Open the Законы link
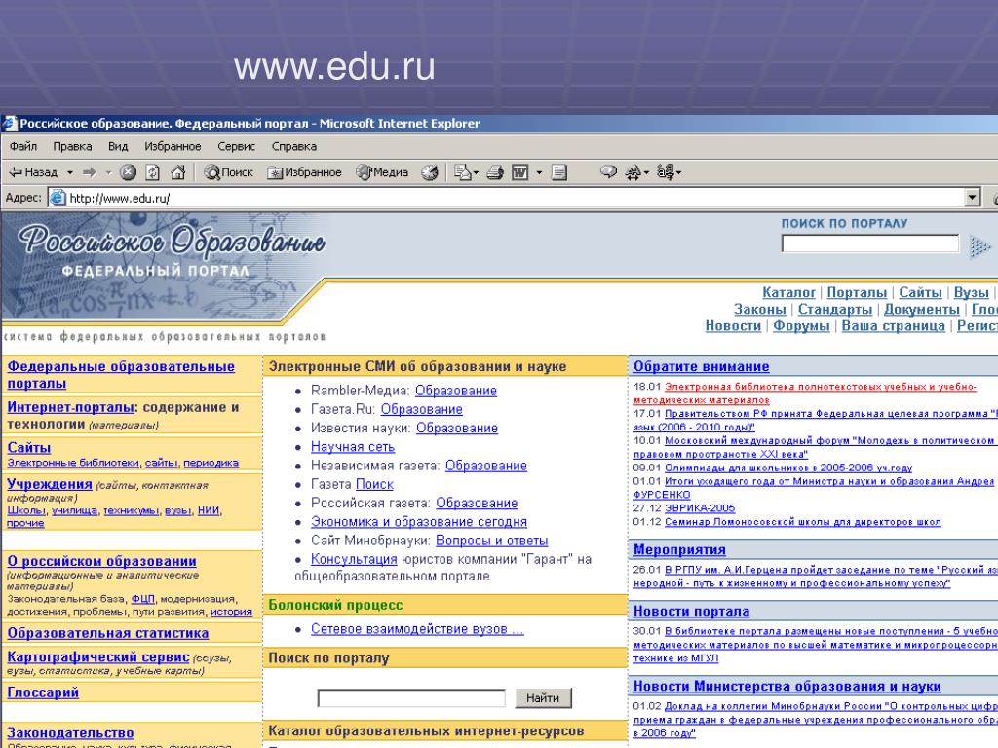 point(760,309)
